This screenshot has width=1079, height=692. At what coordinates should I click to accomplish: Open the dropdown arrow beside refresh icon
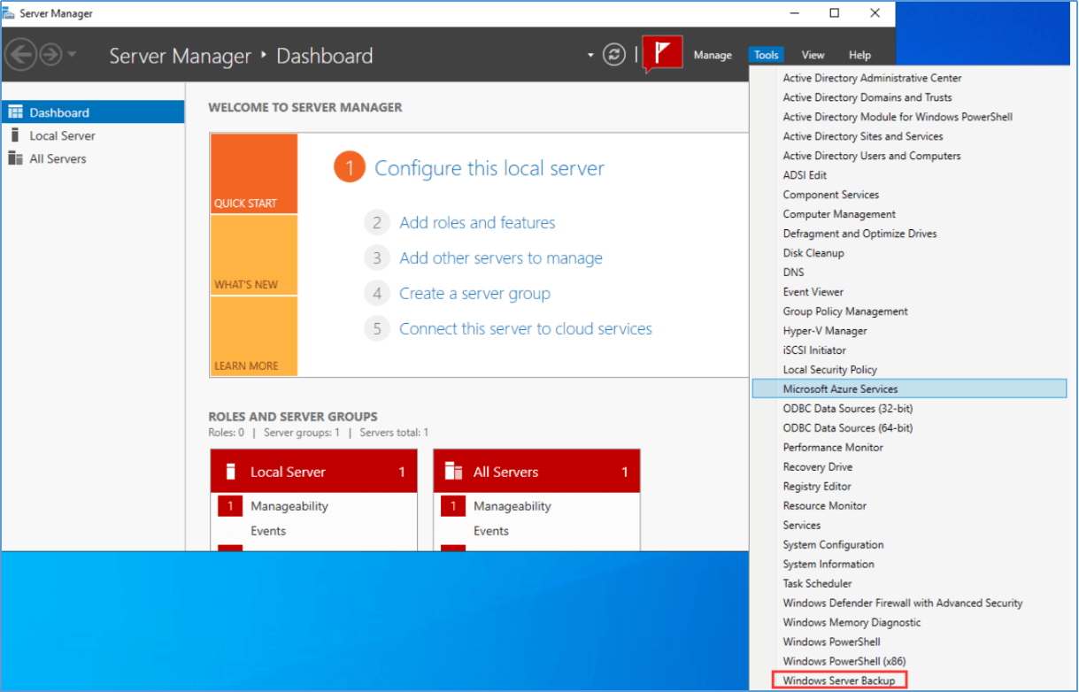click(x=590, y=55)
